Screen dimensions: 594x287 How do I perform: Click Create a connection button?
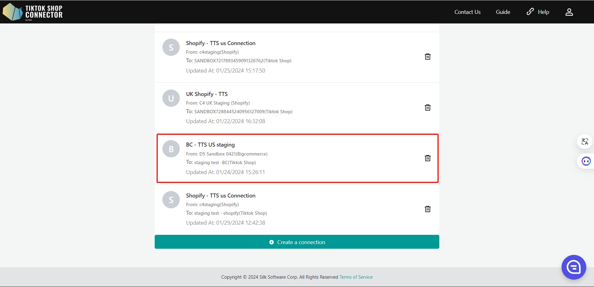(297, 242)
